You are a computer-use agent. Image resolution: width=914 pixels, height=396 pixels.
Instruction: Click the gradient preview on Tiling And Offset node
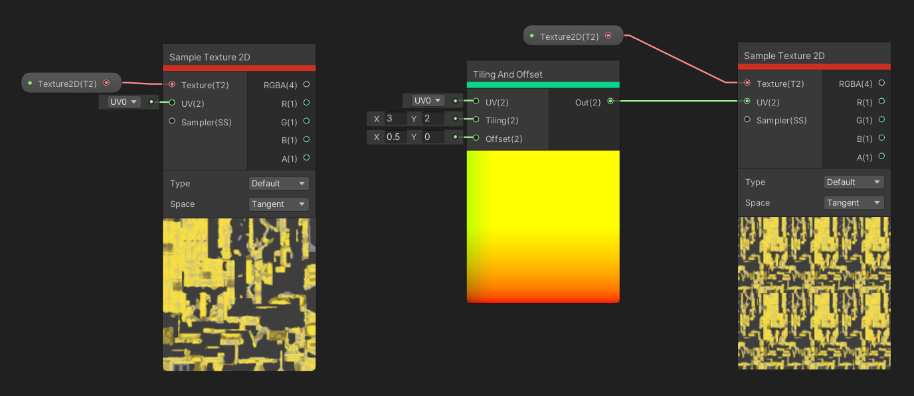point(543,226)
